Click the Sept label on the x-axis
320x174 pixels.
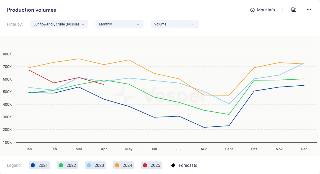[x=229, y=149]
